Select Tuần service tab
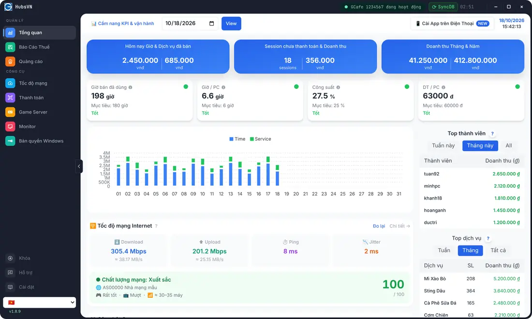This screenshot has height=319, width=532. pyautogui.click(x=444, y=250)
